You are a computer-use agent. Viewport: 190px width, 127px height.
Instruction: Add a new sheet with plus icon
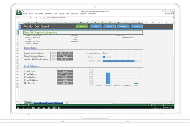(x=66, y=103)
